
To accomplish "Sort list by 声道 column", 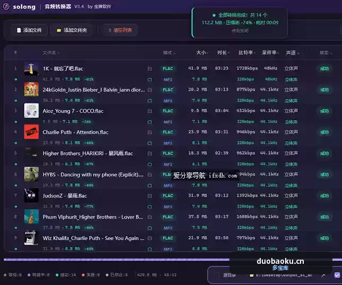I will [292, 52].
